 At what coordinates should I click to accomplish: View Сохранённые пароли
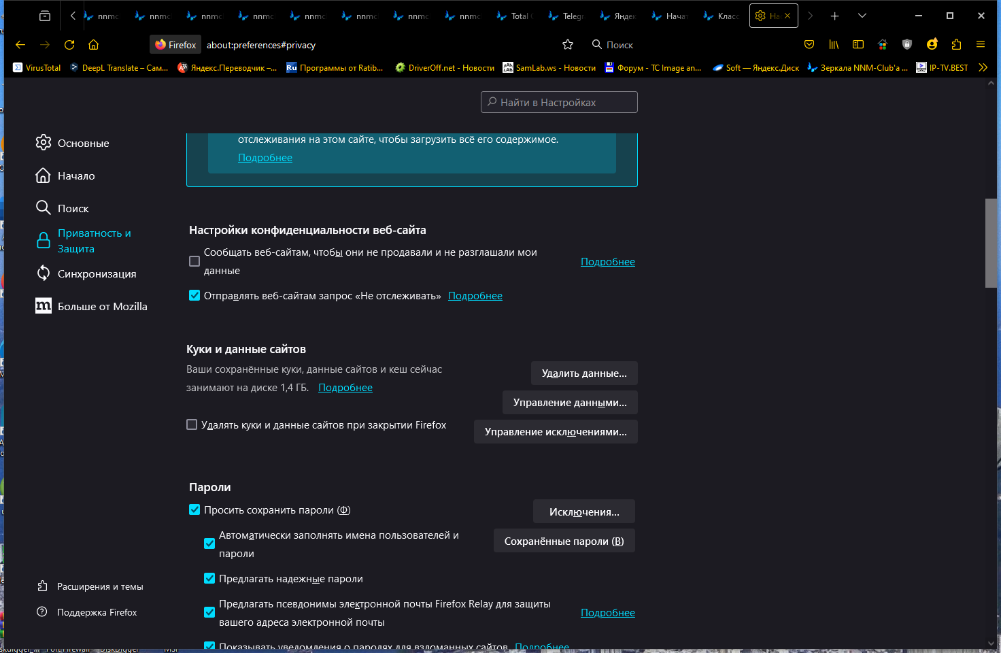[564, 541]
